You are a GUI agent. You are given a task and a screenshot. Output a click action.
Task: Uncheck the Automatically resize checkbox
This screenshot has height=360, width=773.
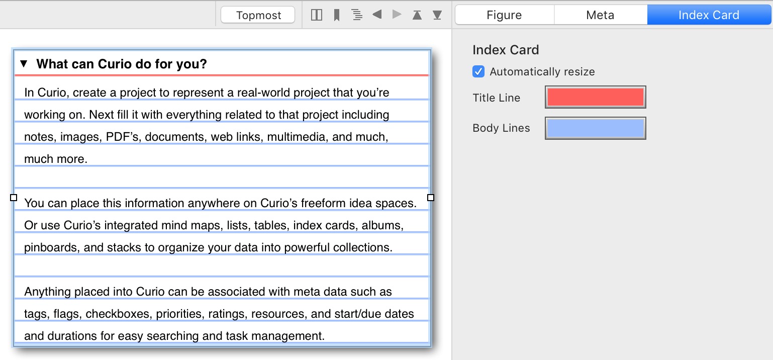pyautogui.click(x=478, y=71)
